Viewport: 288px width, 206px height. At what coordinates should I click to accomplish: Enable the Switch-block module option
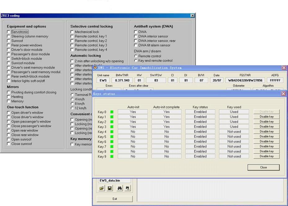point(8,58)
